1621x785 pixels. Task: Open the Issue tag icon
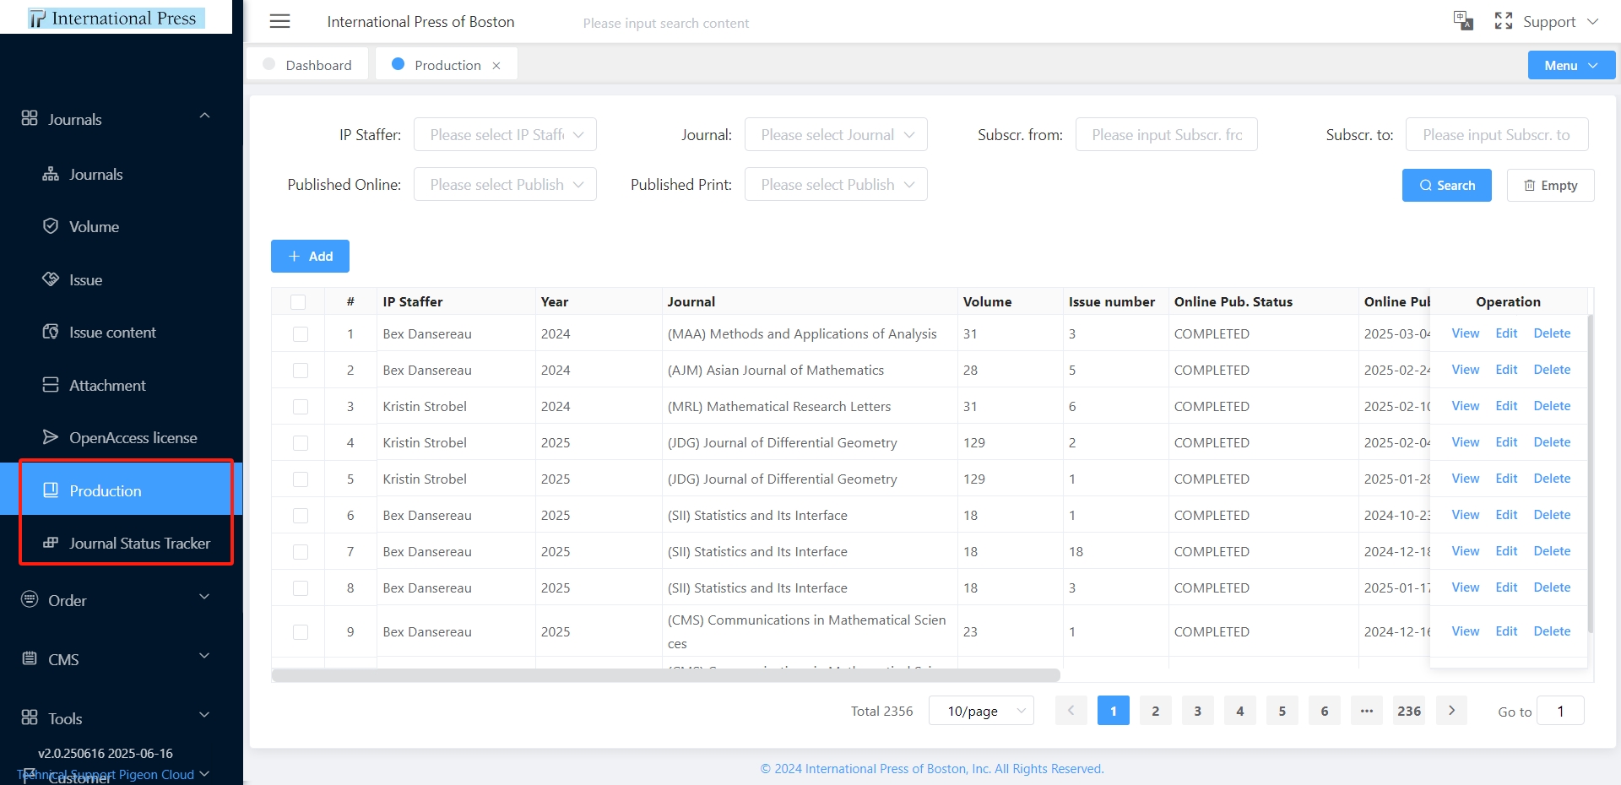51,279
